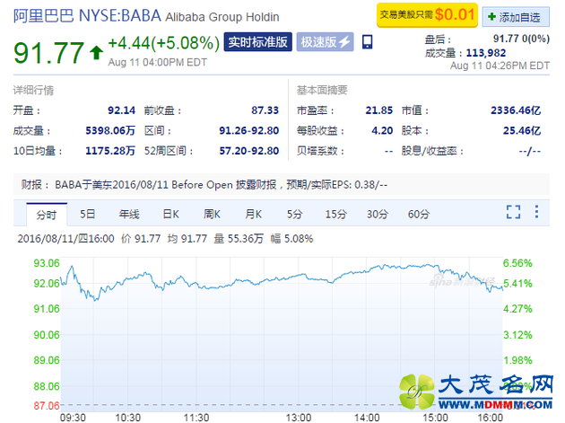The height and width of the screenshot is (423, 565).
Task: Select the 周K chart tab
Action: click(x=212, y=214)
